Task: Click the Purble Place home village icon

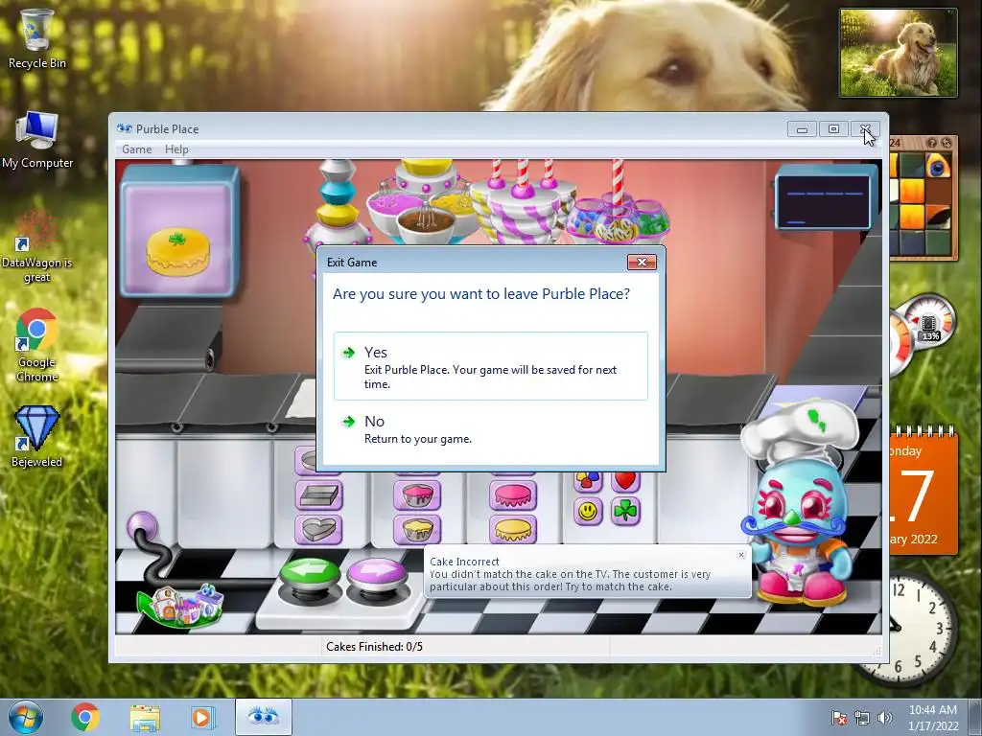Action: [x=181, y=605]
